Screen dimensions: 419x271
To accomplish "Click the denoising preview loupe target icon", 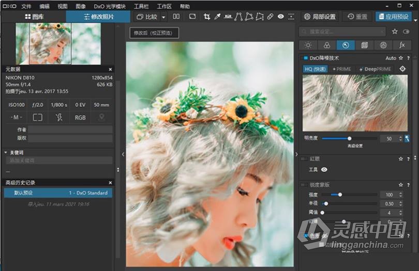I will [x=402, y=69].
